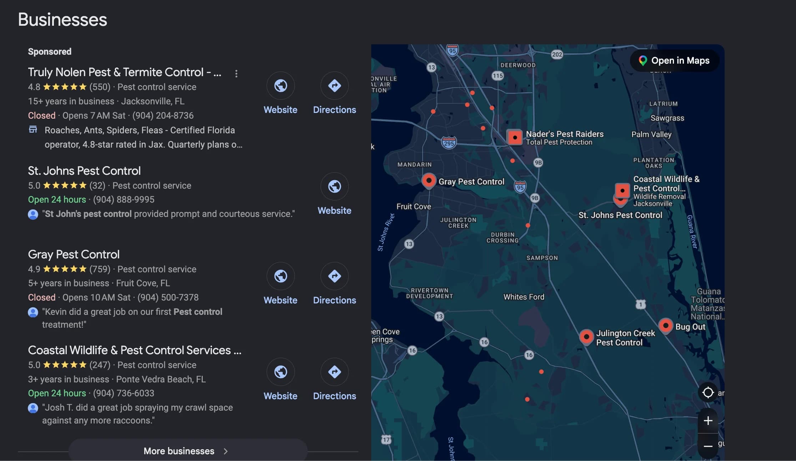The width and height of the screenshot is (796, 461).
Task: Click Truly Nolen phone number (904) 204-8736
Action: click(163, 115)
